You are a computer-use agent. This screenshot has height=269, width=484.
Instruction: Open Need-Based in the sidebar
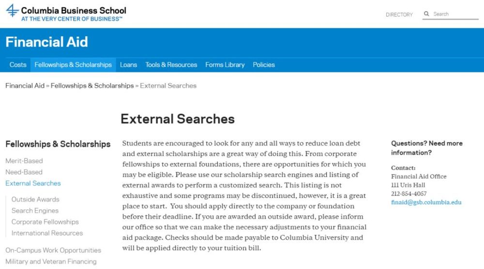(24, 172)
